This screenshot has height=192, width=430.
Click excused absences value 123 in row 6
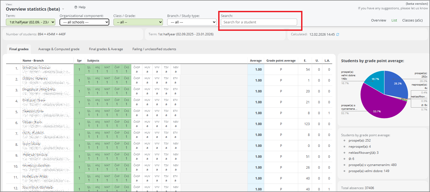[x=307, y=124]
